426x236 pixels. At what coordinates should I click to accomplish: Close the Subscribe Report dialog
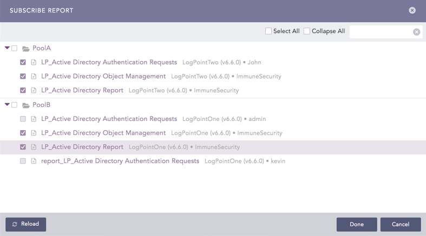point(412,10)
